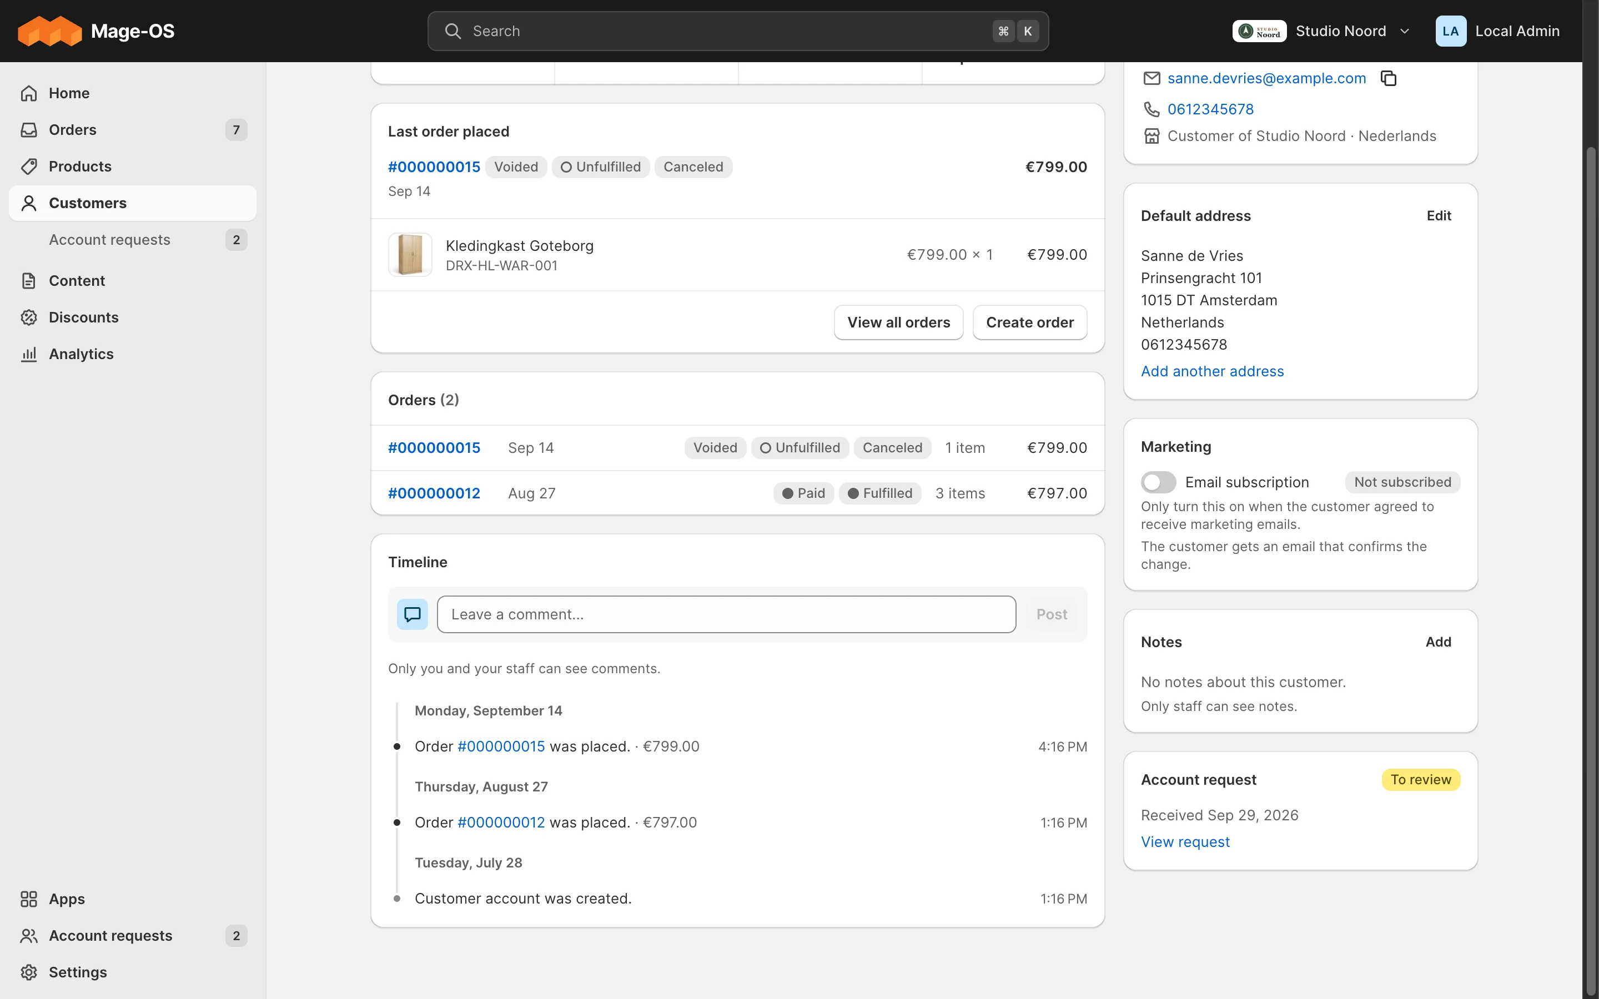Click the phone icon next to 0612345678
Screen dimensions: 1599x999
[1152, 109]
